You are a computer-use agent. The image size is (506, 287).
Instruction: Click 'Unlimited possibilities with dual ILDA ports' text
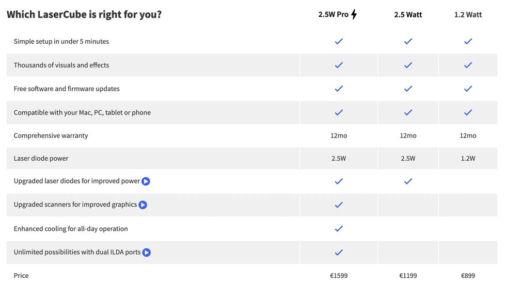(x=77, y=252)
